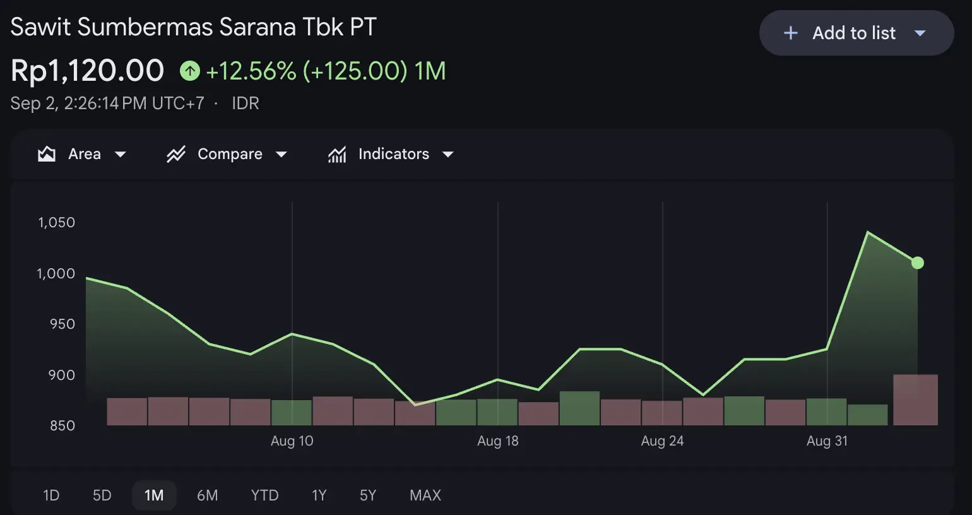This screenshot has height=515, width=972.
Task: Click the Area chart type icon
Action: click(x=47, y=154)
